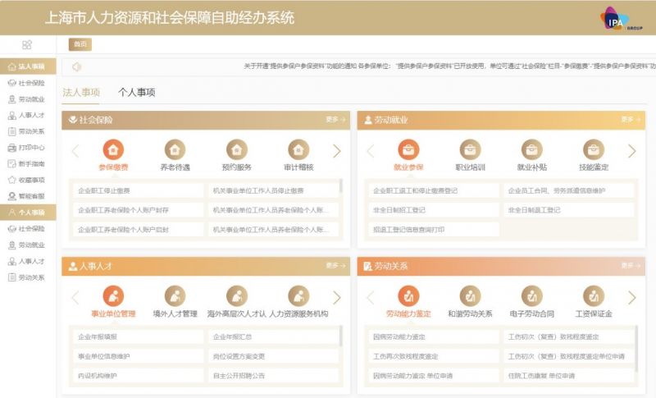Open 招退工登记信息查询打印

point(434,230)
